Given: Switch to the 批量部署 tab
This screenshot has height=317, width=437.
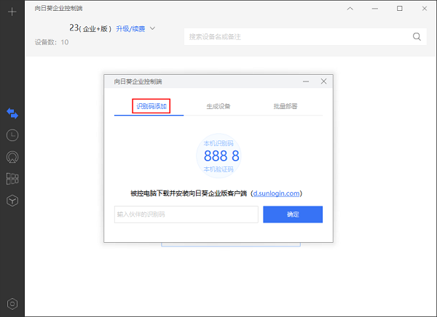Looking at the screenshot, I should pos(286,106).
